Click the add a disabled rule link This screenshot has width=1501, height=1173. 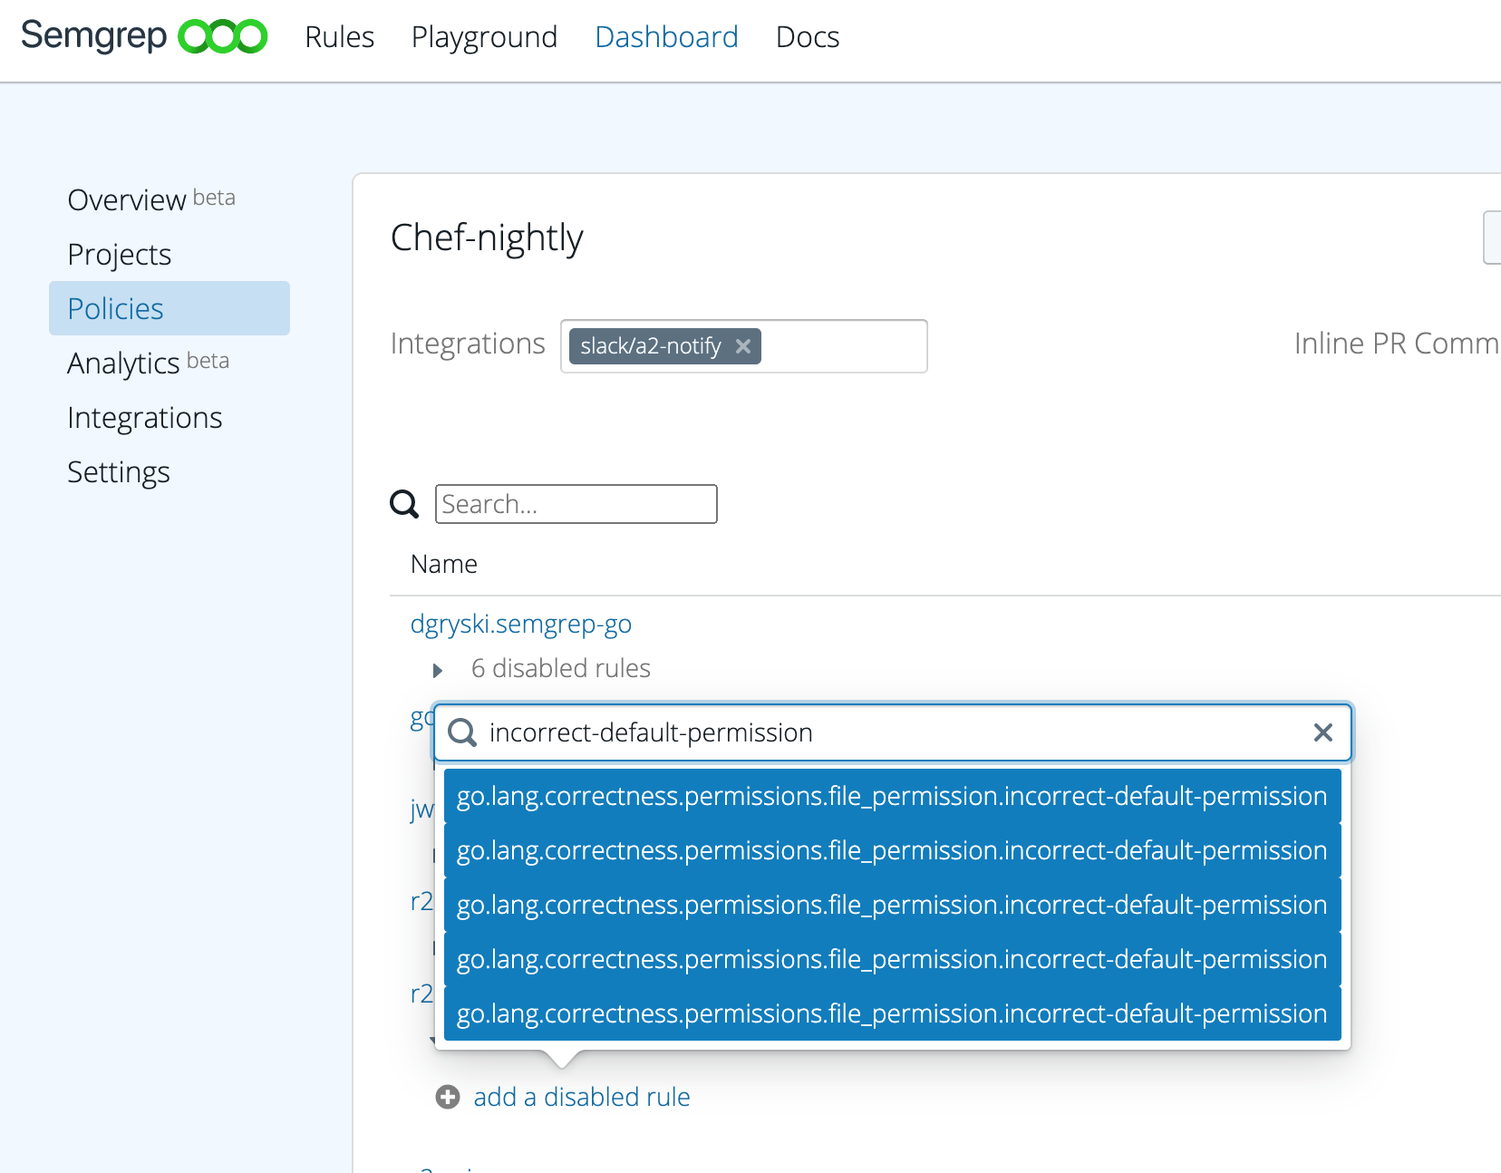click(580, 1097)
